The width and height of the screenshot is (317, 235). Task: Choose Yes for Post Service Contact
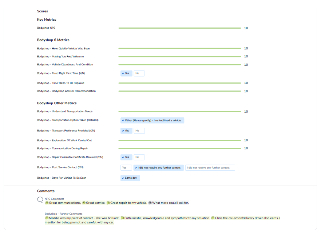[x=126, y=168]
